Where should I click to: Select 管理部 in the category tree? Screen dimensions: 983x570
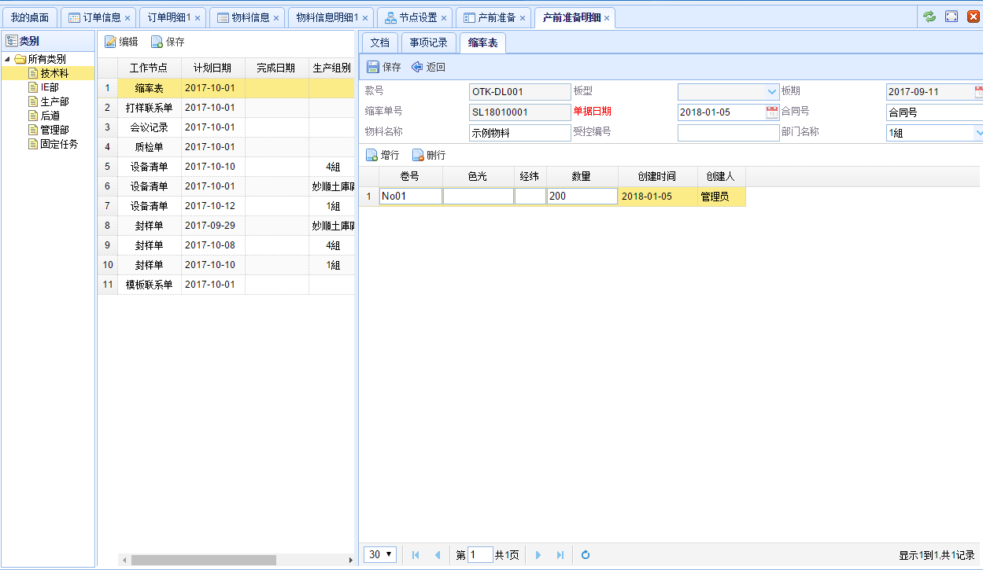47,130
